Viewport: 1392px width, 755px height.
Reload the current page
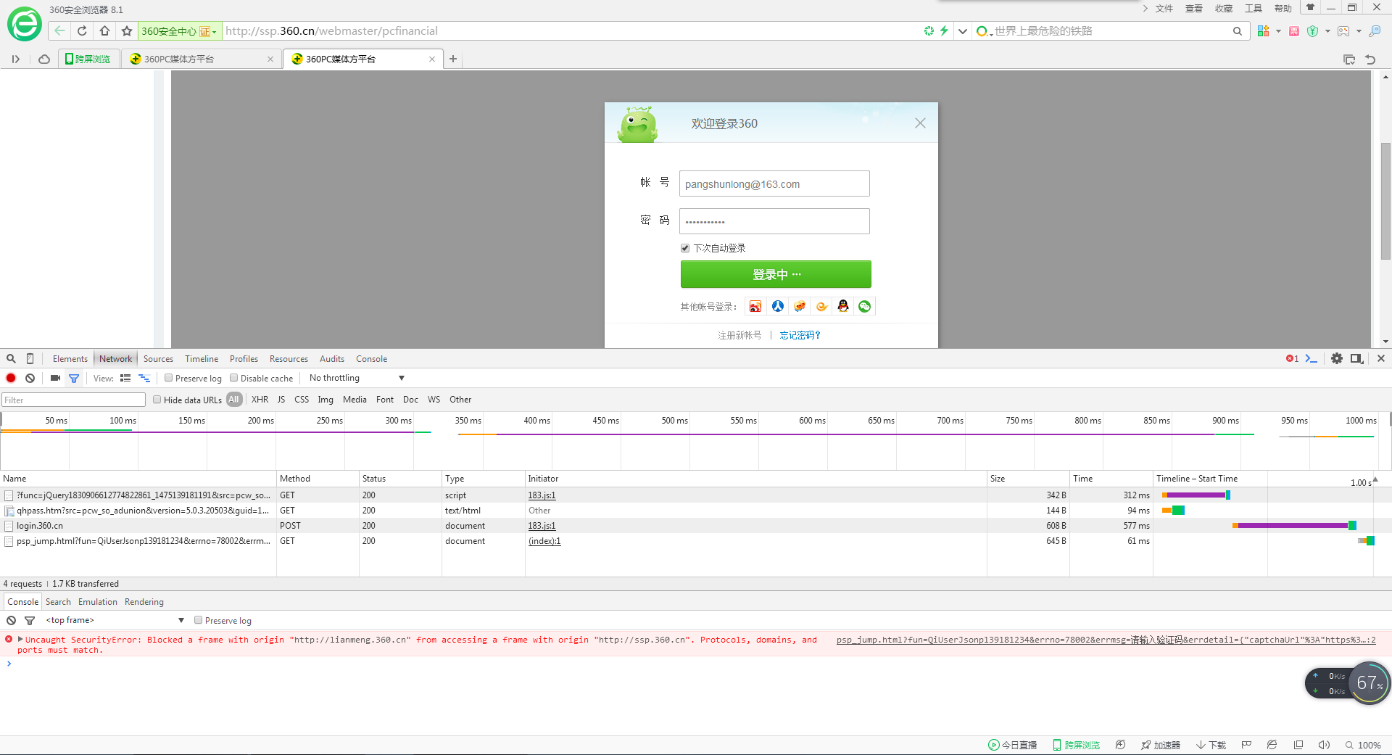pos(83,31)
